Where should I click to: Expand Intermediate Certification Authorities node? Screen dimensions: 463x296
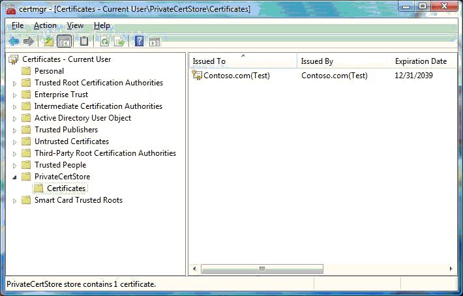coord(14,107)
